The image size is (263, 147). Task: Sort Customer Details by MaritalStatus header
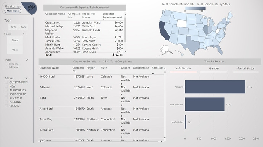coord(141,68)
